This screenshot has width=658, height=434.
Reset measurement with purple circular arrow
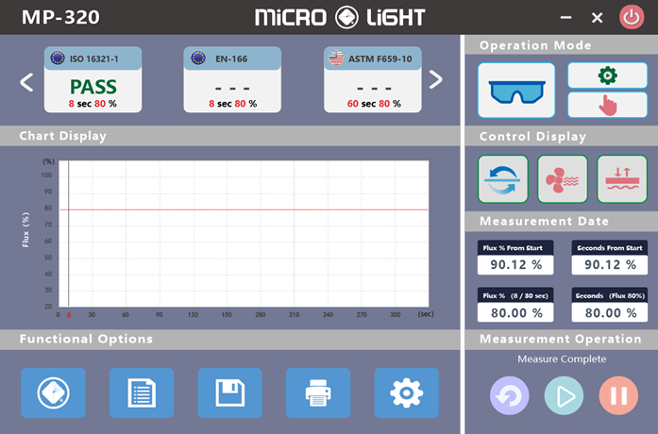tap(509, 395)
